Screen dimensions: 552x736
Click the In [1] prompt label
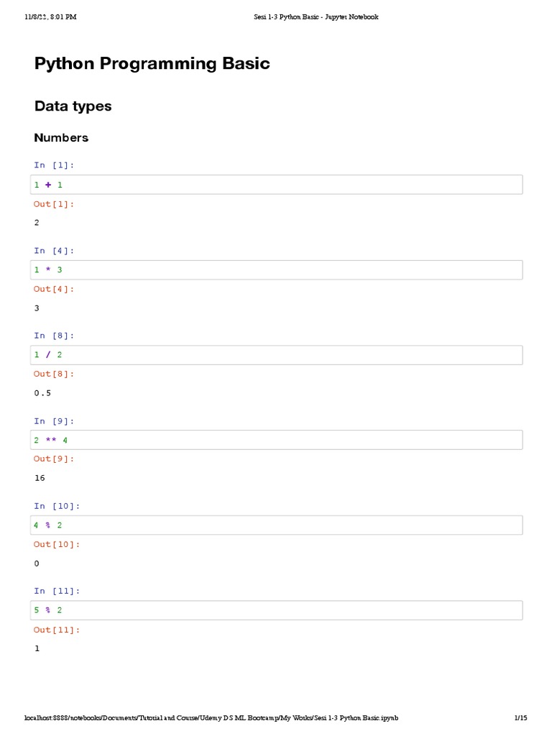(54, 165)
